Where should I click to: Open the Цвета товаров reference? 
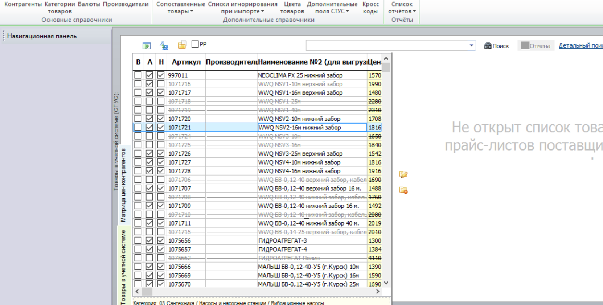pos(292,8)
